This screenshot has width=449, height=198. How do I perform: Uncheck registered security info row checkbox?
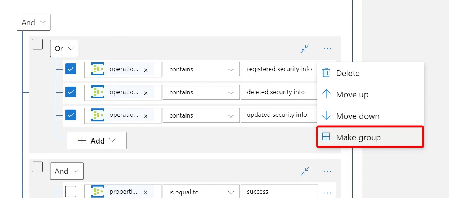pyautogui.click(x=71, y=69)
